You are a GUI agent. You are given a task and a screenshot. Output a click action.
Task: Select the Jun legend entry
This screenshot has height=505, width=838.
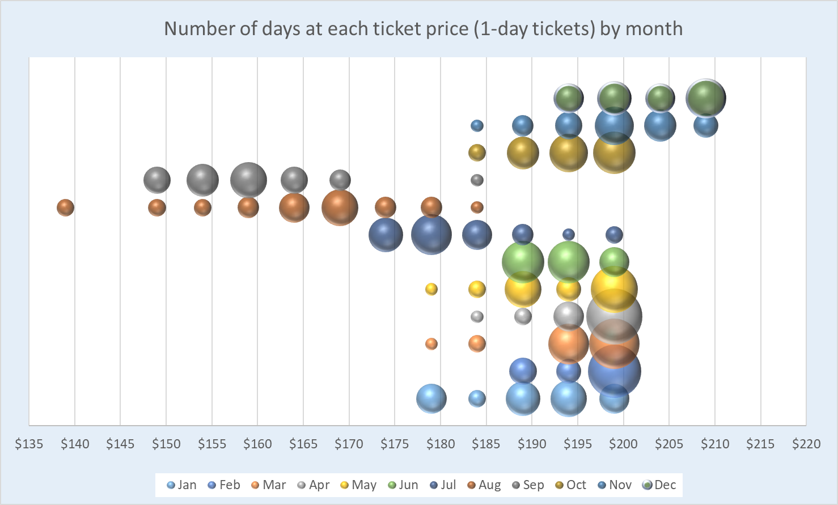click(403, 485)
